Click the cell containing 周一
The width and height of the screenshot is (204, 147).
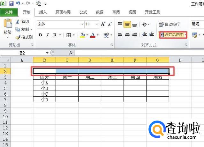click(67, 77)
